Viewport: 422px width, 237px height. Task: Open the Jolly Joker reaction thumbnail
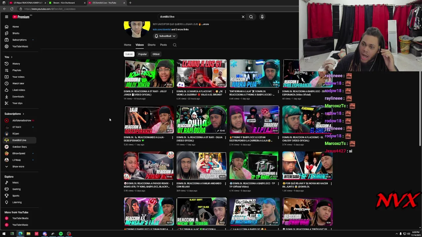coord(149,73)
